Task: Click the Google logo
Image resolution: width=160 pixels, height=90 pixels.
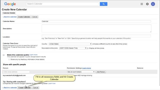Action: pyautogui.click(x=10, y=4)
